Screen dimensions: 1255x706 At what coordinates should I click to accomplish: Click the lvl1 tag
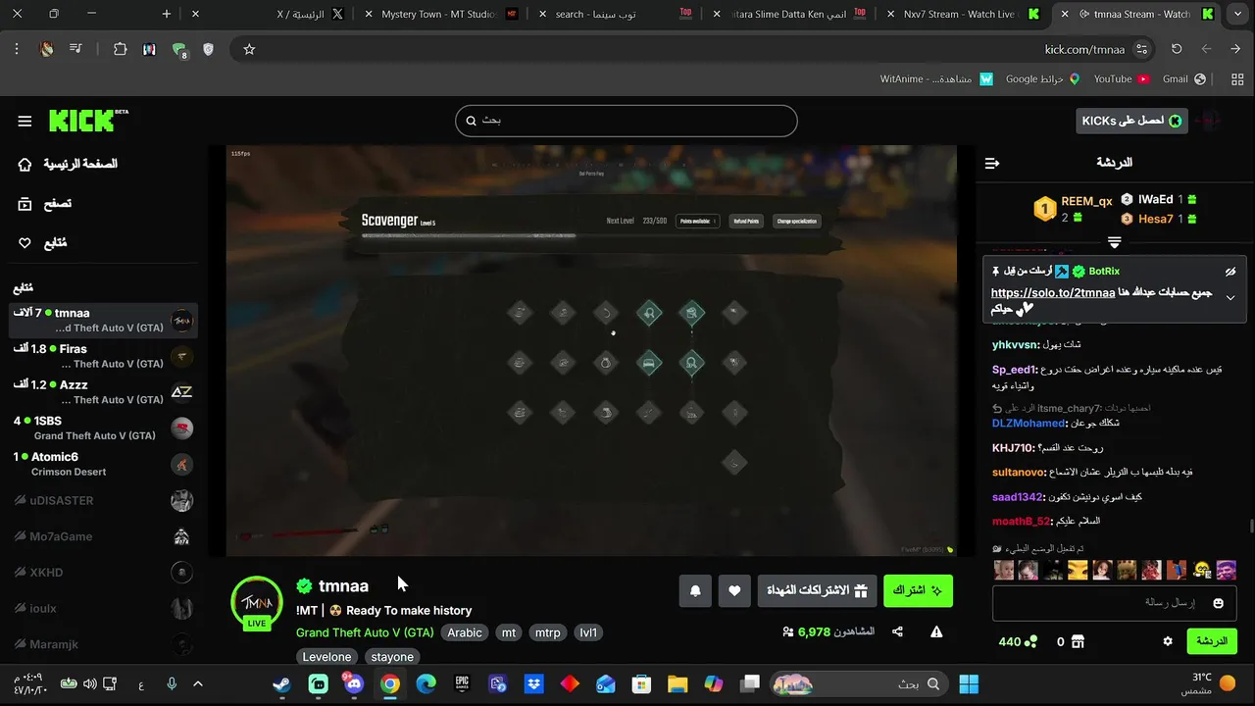click(x=588, y=632)
